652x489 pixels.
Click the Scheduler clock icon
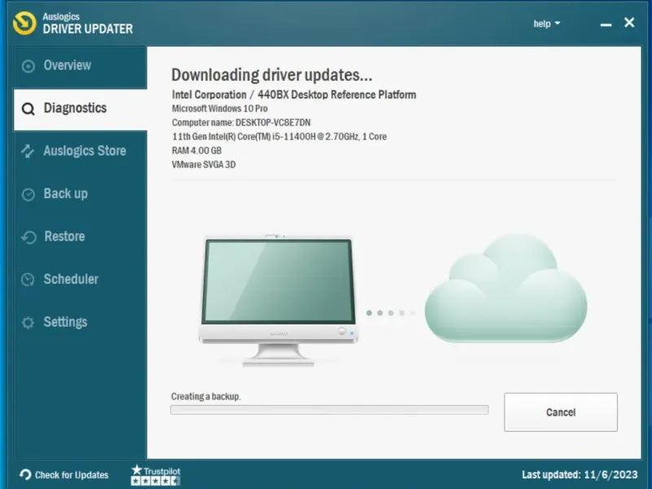pos(28,280)
